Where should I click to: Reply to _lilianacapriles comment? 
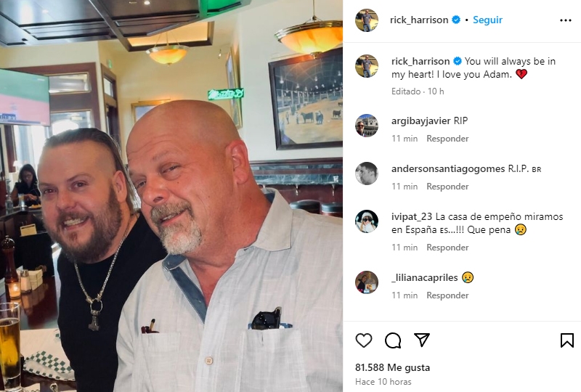[x=447, y=295]
